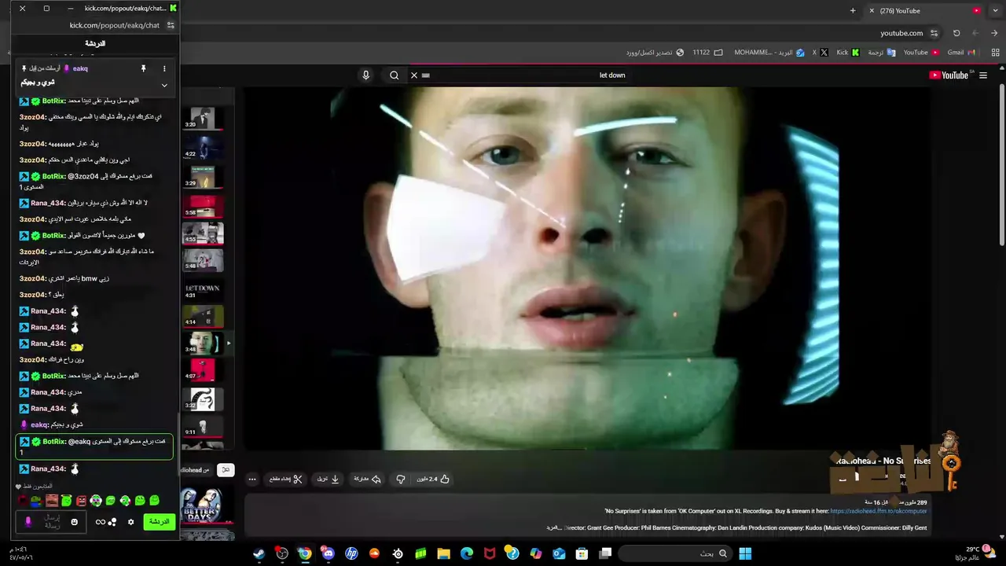Clear the YouTube search text
The height and width of the screenshot is (566, 1006).
(414, 75)
